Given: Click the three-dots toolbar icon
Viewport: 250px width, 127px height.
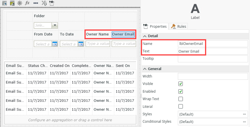Looking at the screenshot, I should click(36, 3).
